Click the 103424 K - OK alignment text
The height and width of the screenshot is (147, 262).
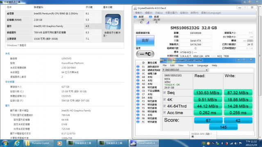[x=172, y=85]
